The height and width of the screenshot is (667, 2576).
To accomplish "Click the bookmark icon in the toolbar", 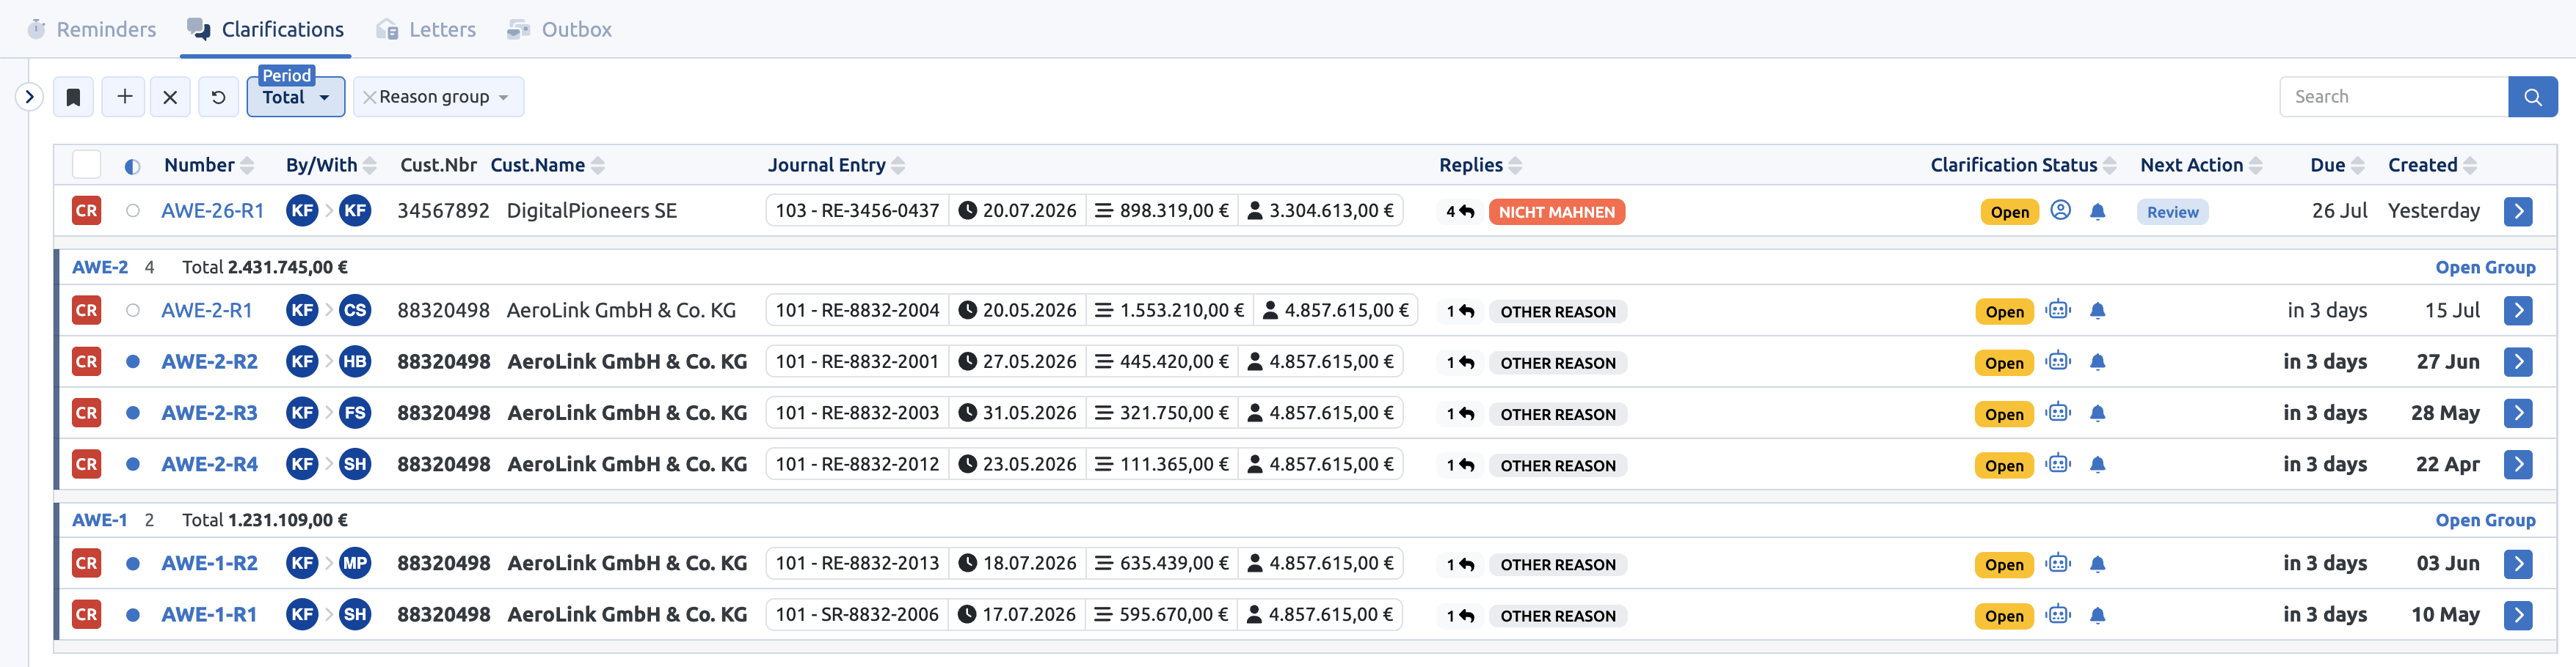I will (73, 97).
